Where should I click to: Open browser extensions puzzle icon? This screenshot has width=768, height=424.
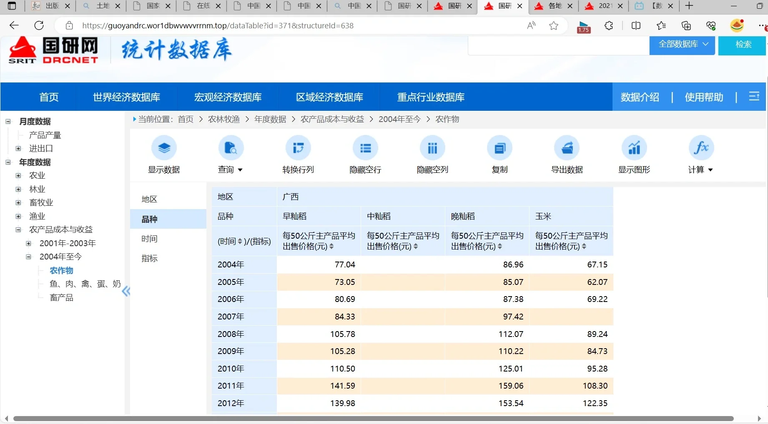tap(609, 26)
